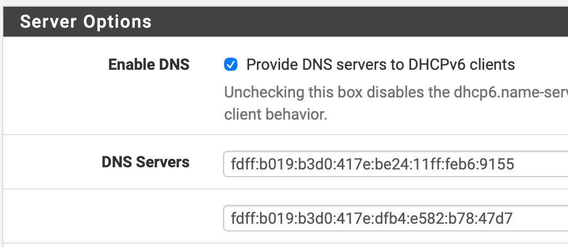Toggle the Enable DNS option checkbox
The image size is (568, 247).
tap(231, 65)
